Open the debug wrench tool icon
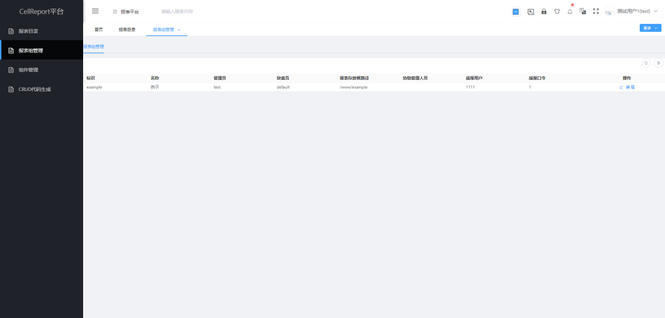Image resolution: width=665 pixels, height=318 pixels. [x=531, y=12]
